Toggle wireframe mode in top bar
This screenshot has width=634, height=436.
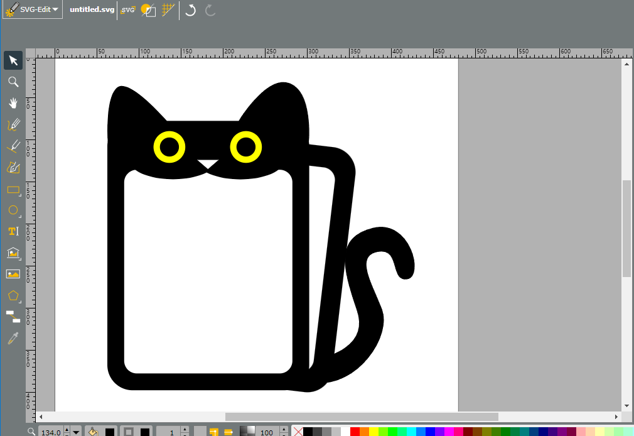(148, 9)
